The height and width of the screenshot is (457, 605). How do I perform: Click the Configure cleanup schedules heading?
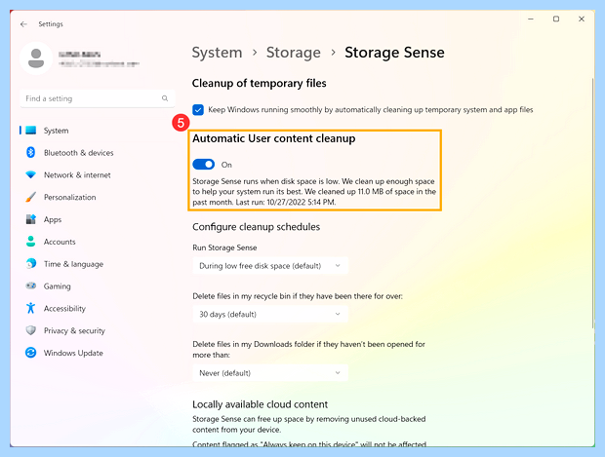257,227
